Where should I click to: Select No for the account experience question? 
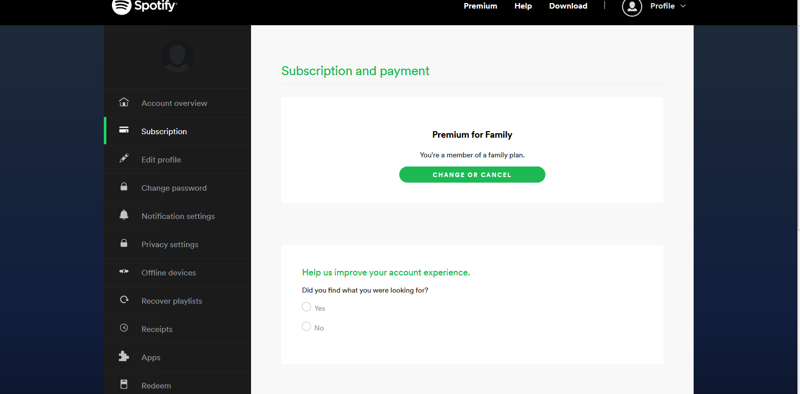click(x=306, y=326)
